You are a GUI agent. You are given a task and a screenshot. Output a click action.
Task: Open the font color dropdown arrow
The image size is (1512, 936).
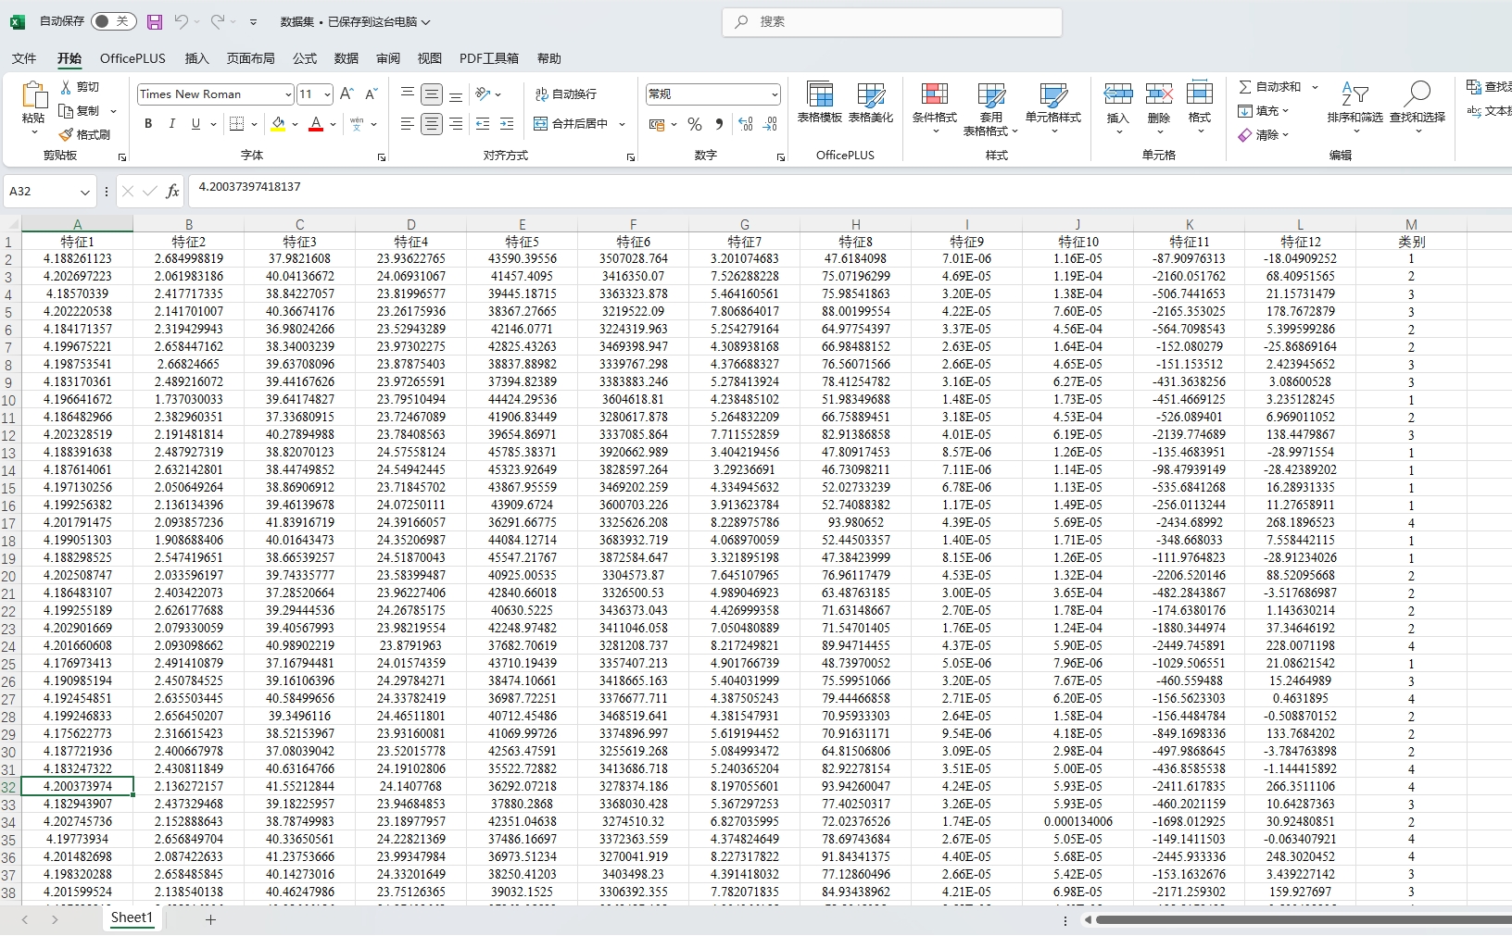(x=334, y=124)
